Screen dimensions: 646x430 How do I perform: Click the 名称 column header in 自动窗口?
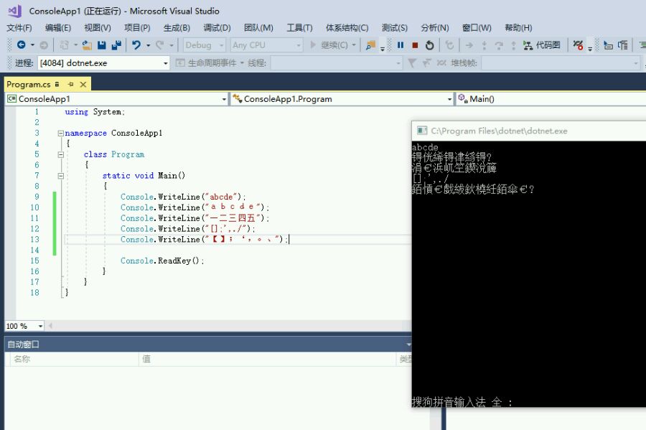click(x=22, y=359)
